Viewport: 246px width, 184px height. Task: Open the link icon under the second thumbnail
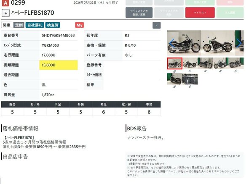point(190,71)
